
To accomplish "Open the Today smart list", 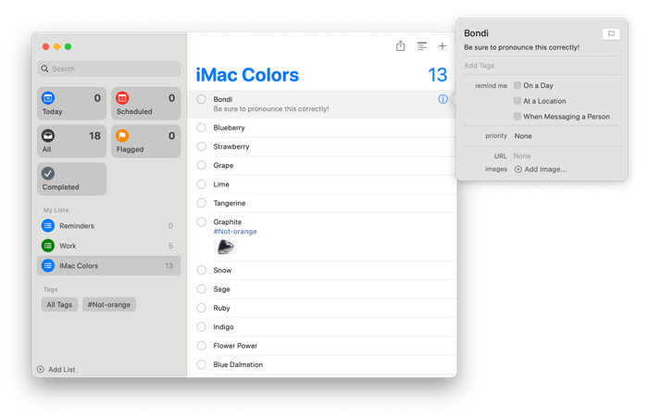I will (71, 104).
